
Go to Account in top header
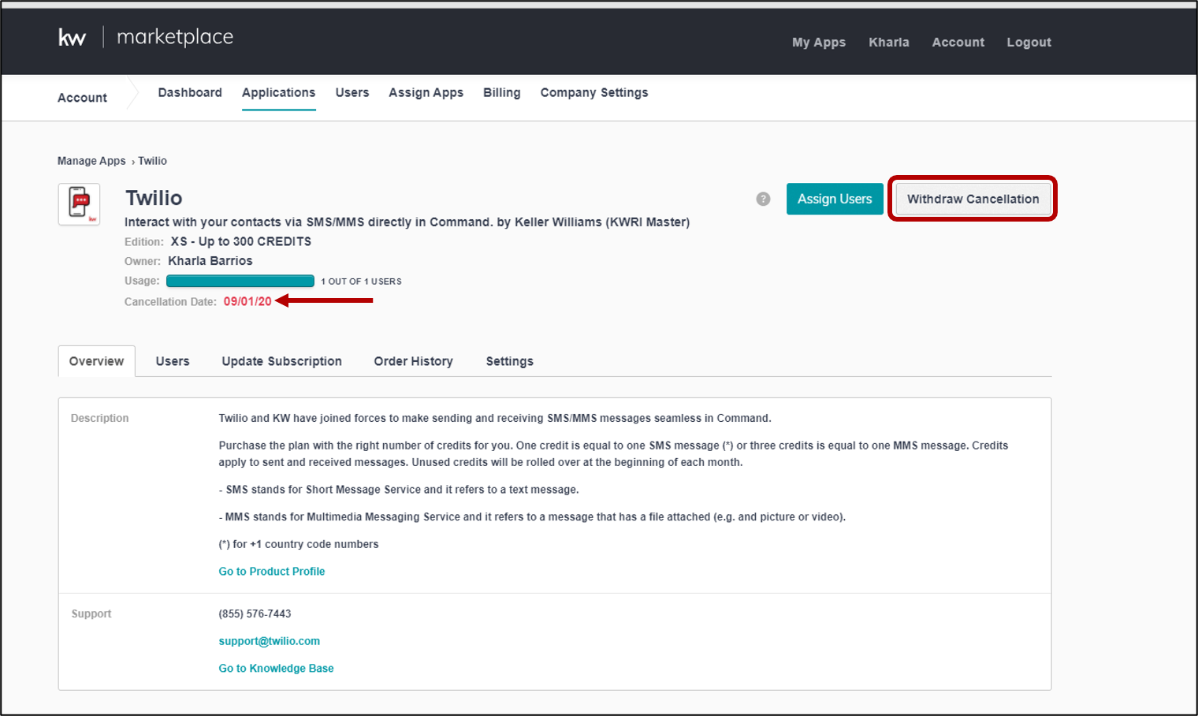(x=958, y=43)
